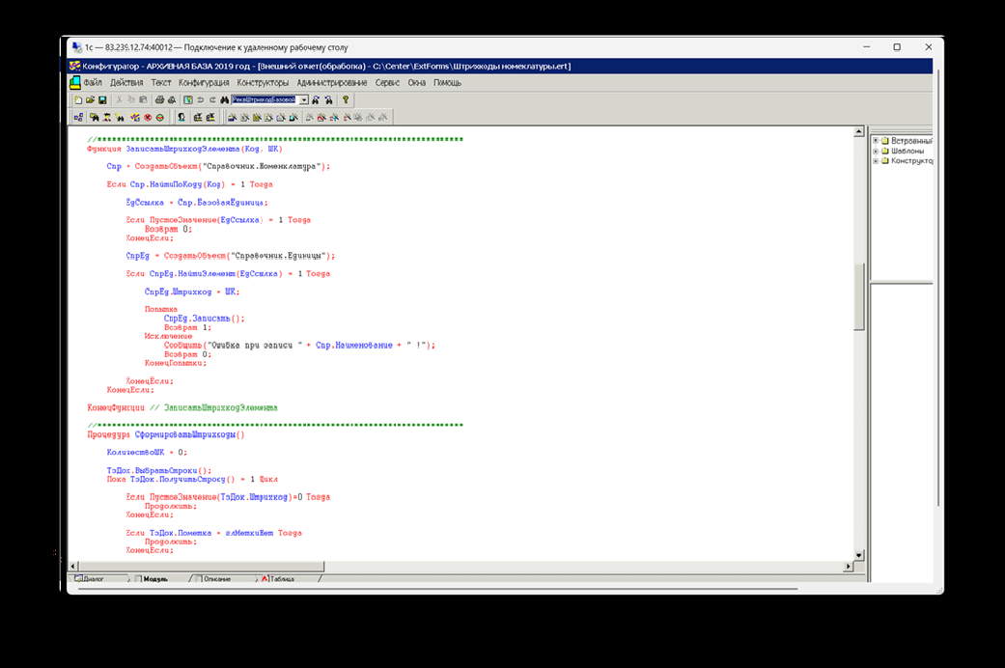Open the Действия menu

click(126, 83)
